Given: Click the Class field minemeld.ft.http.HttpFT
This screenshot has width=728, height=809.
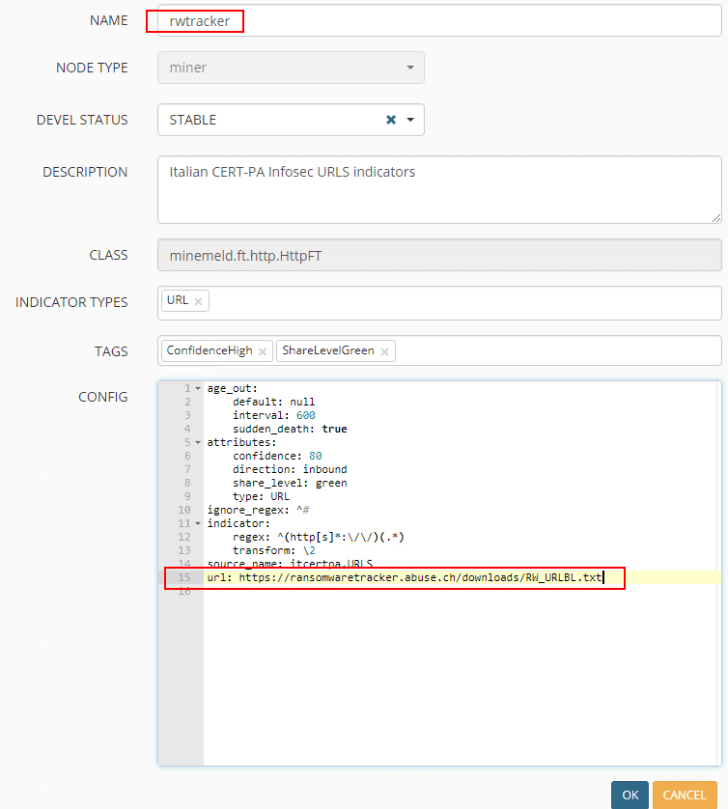Looking at the screenshot, I should point(438,255).
